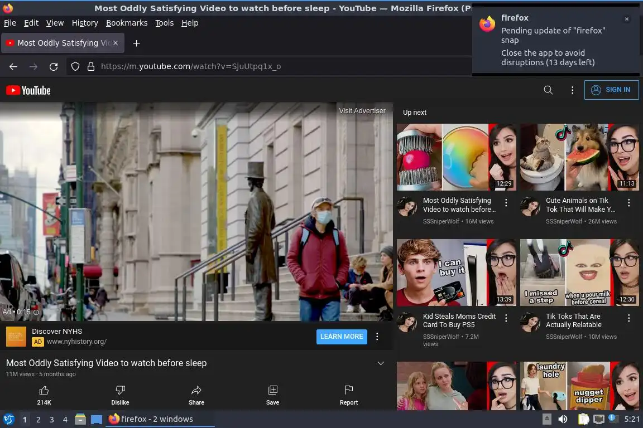Open options for Most Oddly Satisfying suggestion
Image resolution: width=643 pixels, height=428 pixels.
(x=506, y=203)
